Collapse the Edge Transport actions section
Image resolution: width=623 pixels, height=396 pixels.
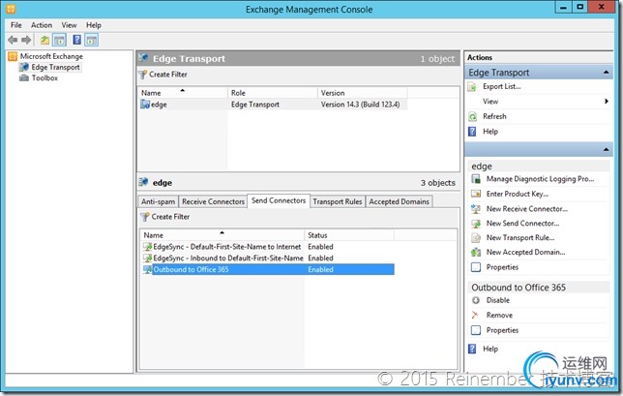tap(606, 73)
